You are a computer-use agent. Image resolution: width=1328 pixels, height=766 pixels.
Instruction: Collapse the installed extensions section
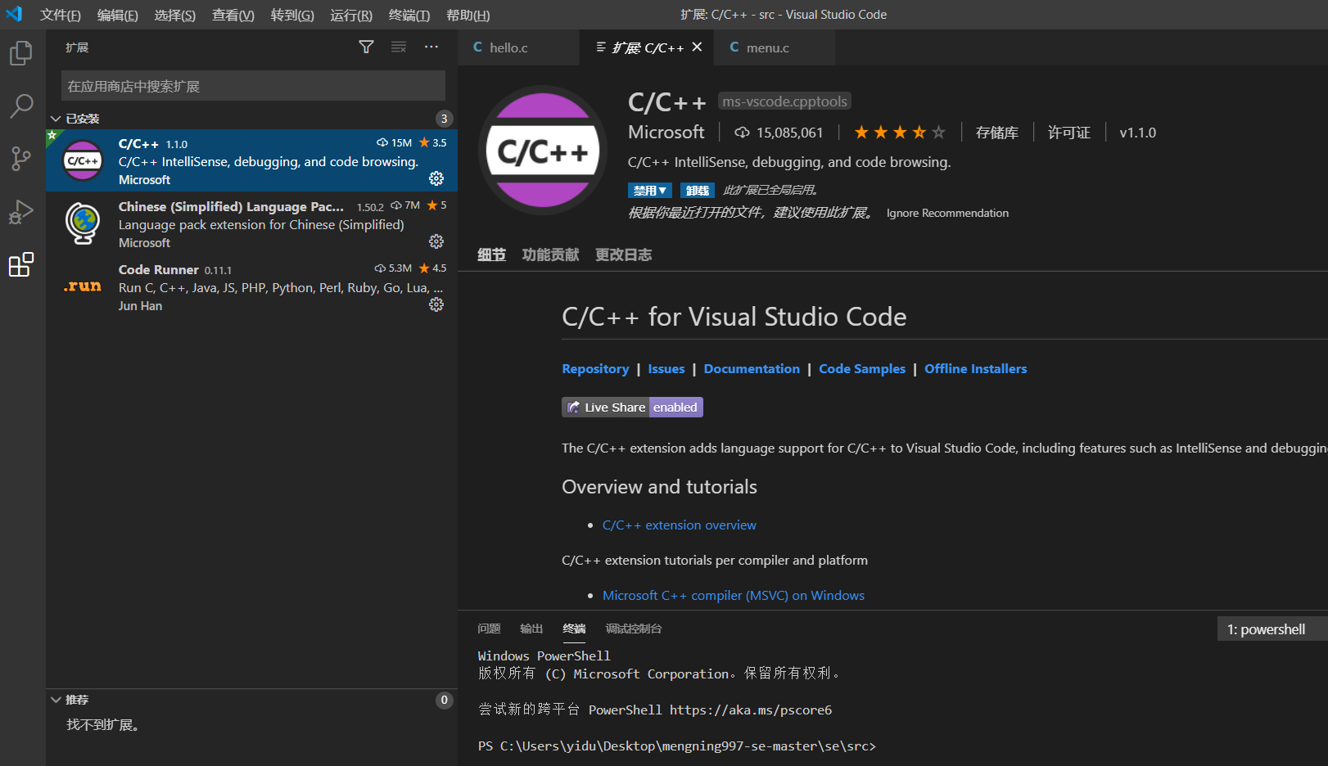(x=56, y=119)
